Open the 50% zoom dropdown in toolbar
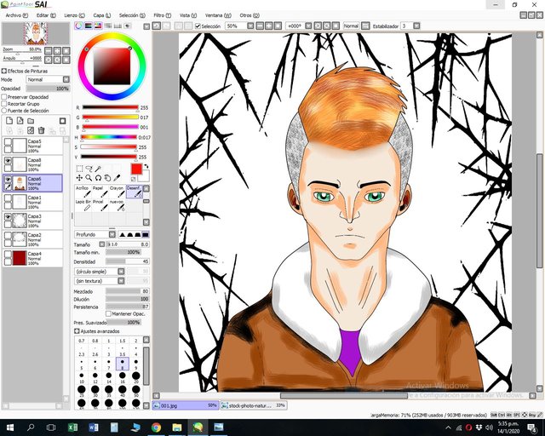Screen dimensions: 545x436 pos(250,26)
